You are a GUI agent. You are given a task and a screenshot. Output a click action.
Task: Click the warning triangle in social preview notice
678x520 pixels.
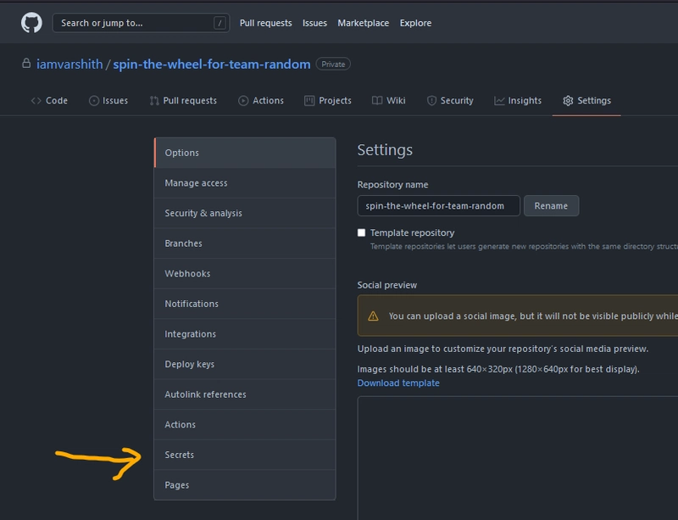(x=373, y=316)
